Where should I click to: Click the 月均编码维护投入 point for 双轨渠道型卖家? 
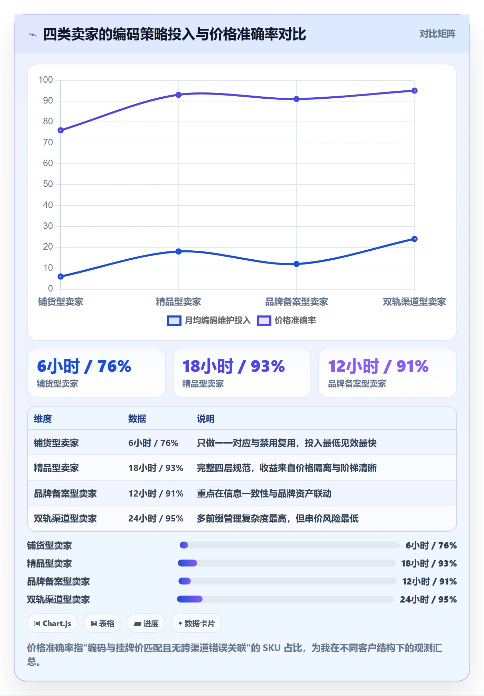(x=415, y=239)
